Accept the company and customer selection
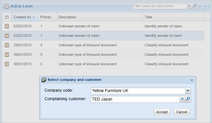Viewport: 212px width, 123px height. (x=162, y=112)
